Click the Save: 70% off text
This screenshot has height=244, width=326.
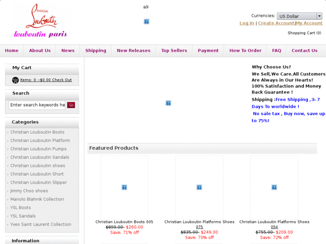200,237
